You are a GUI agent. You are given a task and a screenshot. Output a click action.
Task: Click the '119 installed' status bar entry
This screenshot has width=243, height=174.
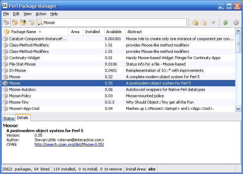(x=88, y=169)
